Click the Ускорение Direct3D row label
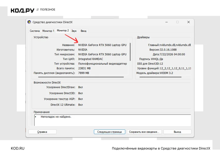 click(62, 93)
